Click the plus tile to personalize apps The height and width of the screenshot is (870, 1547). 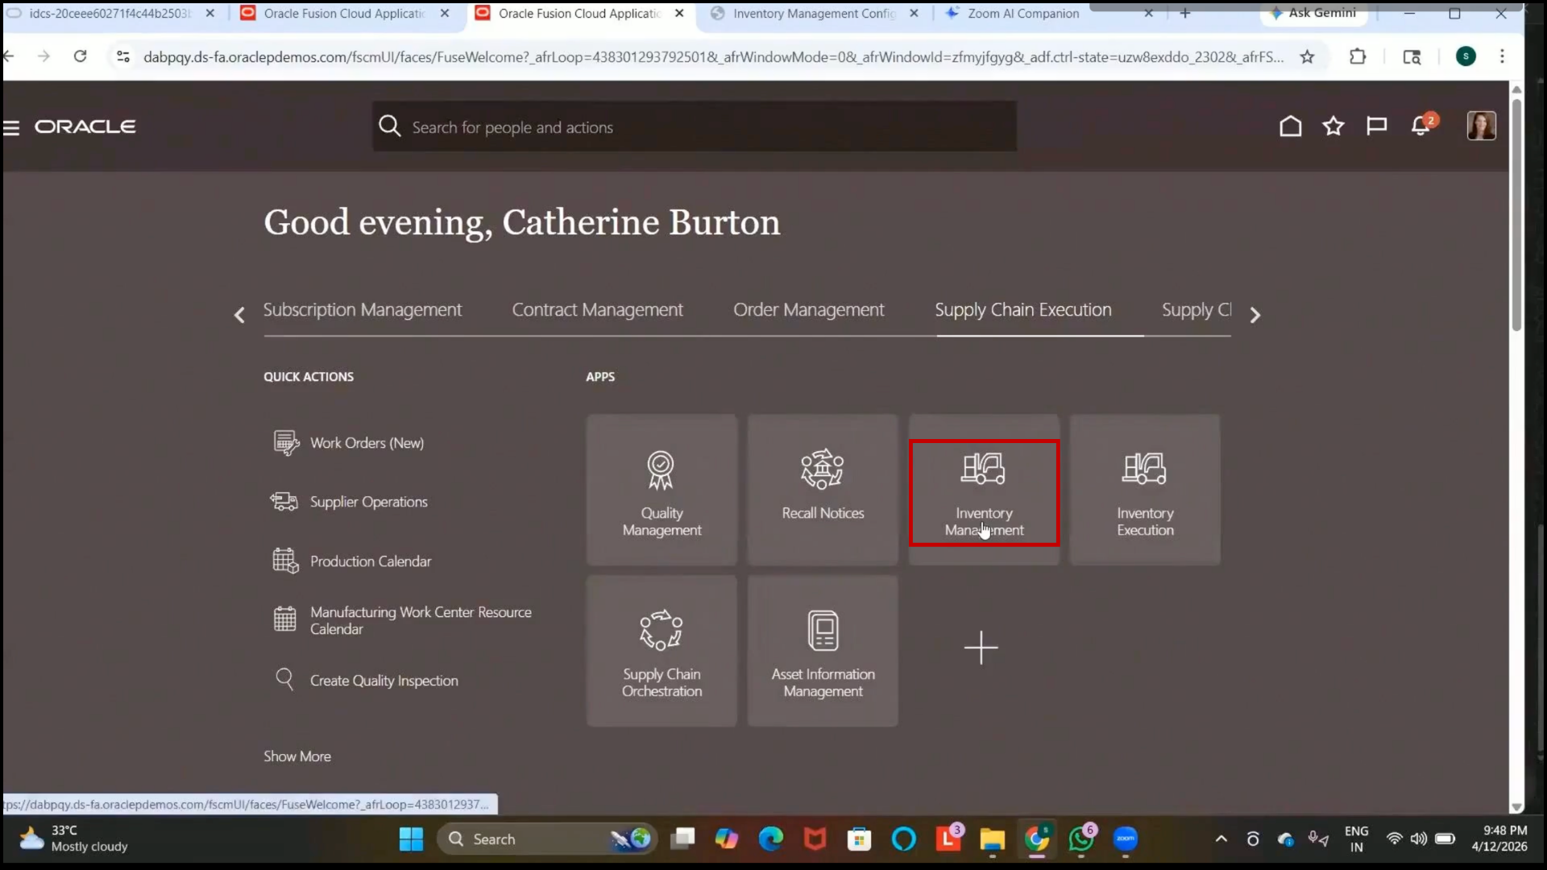coord(981,648)
